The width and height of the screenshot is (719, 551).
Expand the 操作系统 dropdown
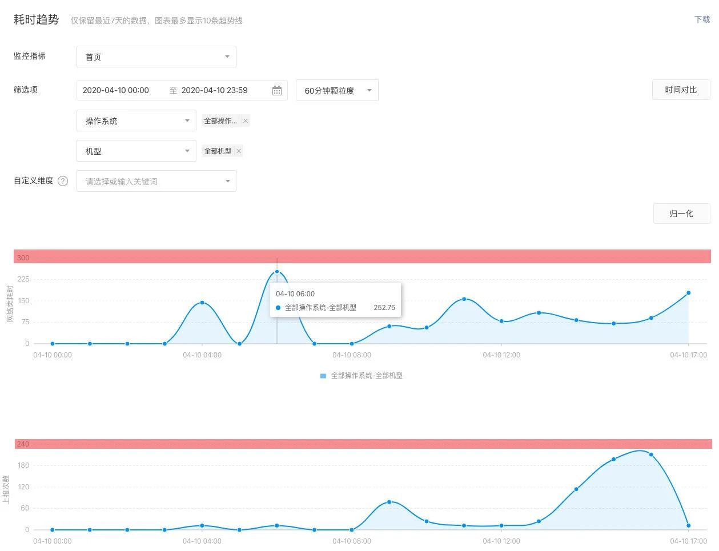[x=136, y=120]
